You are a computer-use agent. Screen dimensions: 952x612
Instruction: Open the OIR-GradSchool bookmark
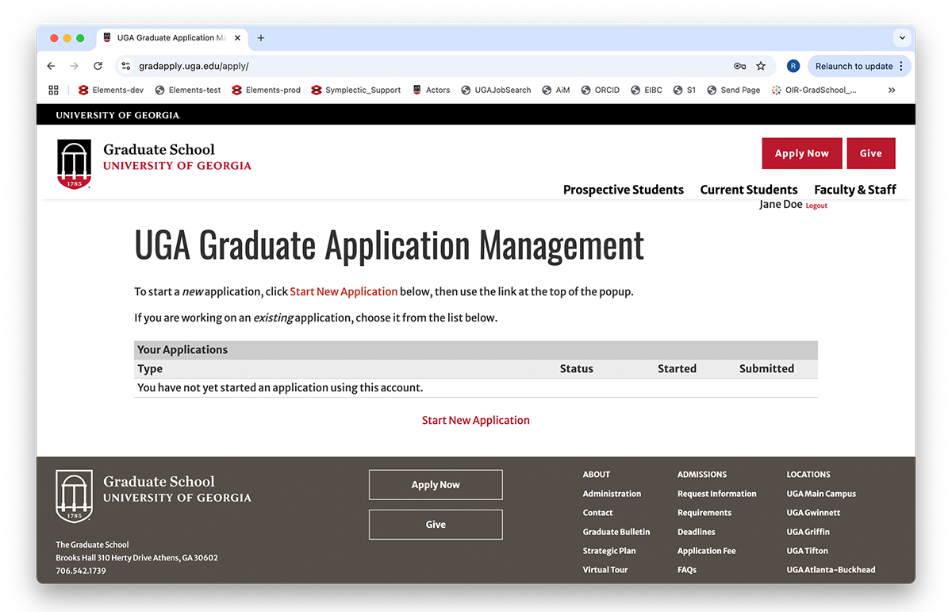[x=814, y=90]
